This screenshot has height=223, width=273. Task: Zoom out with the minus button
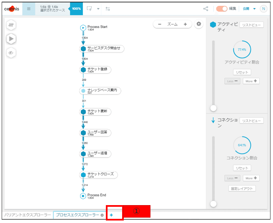160,24
